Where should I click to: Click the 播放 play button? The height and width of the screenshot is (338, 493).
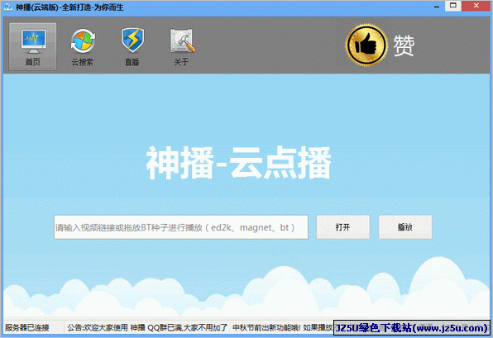[405, 226]
